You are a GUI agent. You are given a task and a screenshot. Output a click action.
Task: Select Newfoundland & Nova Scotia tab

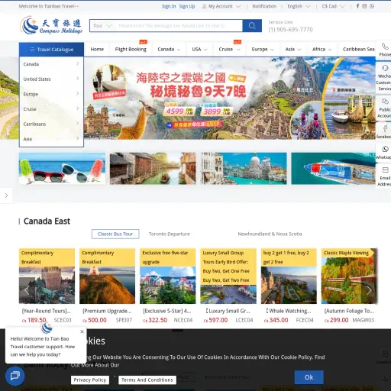tap(270, 234)
